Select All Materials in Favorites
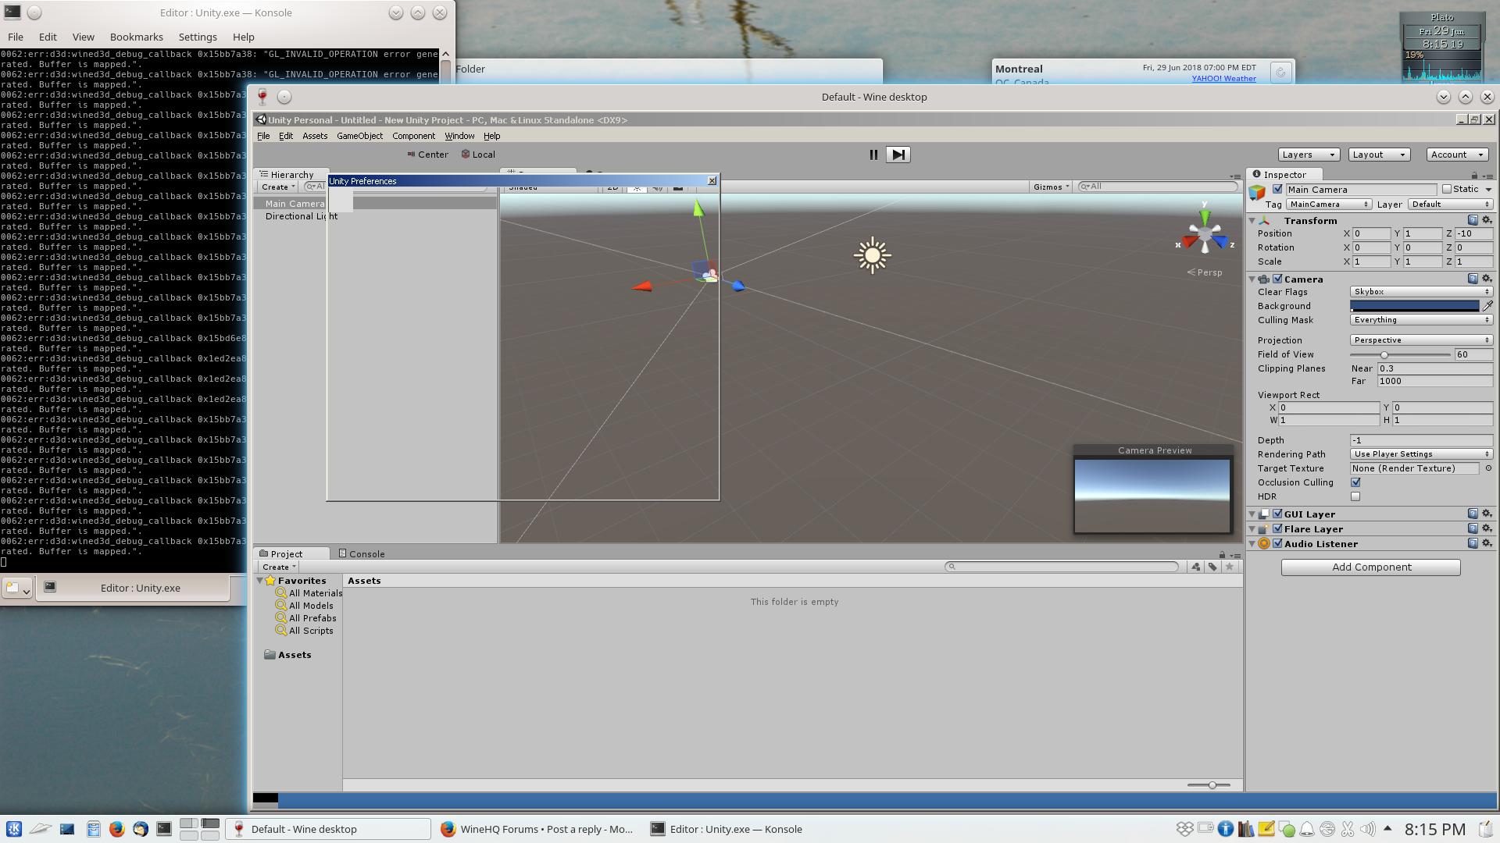The image size is (1500, 843). click(309, 593)
